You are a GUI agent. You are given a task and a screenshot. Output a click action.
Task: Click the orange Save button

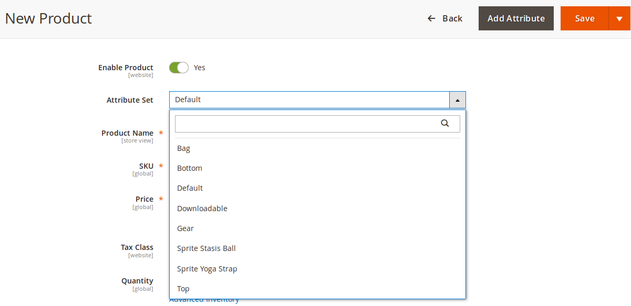(x=585, y=18)
